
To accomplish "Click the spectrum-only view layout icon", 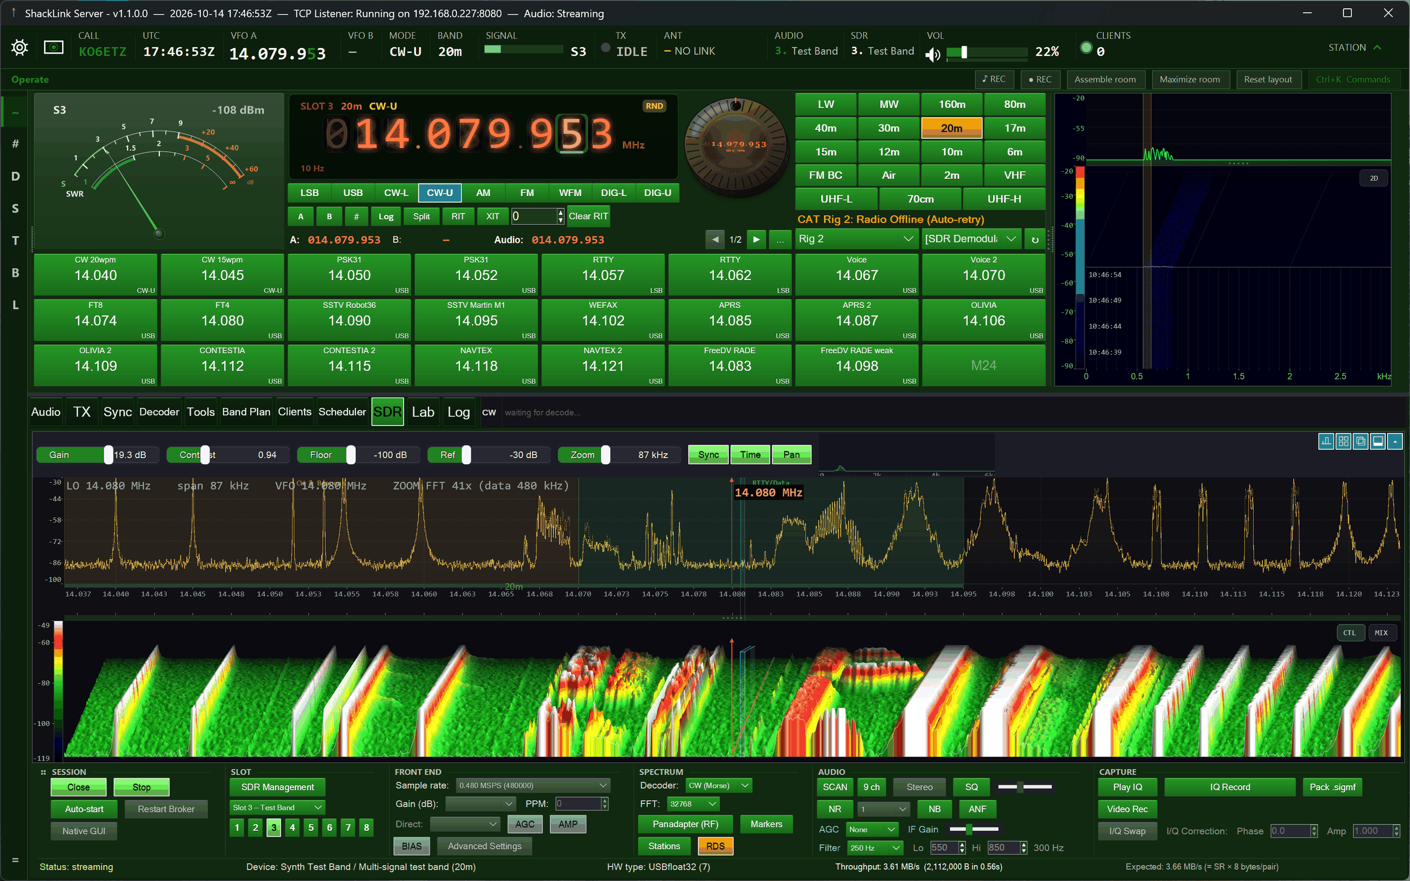I will coord(1326,442).
